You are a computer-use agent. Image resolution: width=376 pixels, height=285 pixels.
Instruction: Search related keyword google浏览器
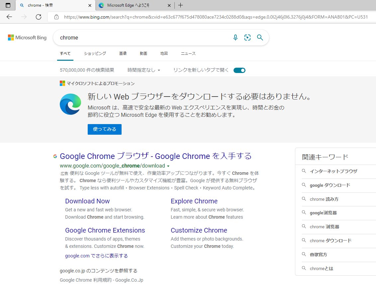coord(323,213)
